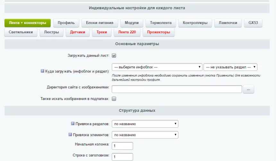Toggle "Загружать данный лист" checkbox
The image size is (276, 161).
click(x=114, y=55)
